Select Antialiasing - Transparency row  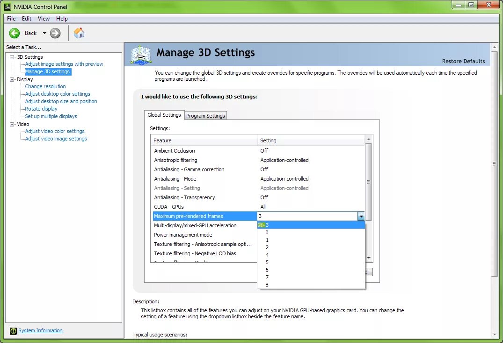coord(258,197)
